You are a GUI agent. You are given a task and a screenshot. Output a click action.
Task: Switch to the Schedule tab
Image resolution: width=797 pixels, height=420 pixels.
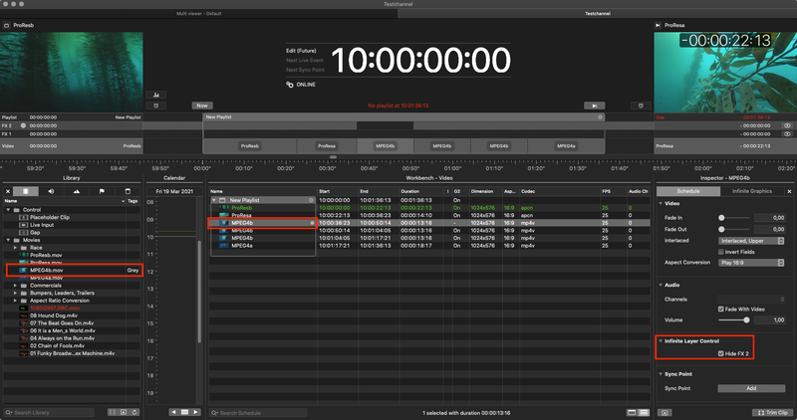pos(688,191)
